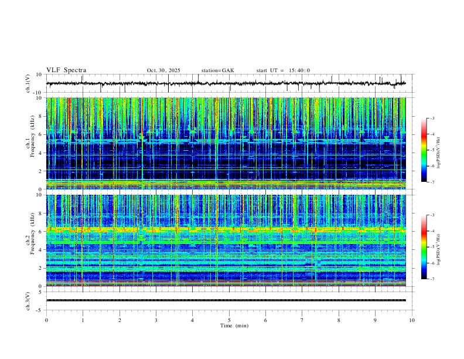Click the "8" minute tick on the time axis
Image resolution: width=464 pixels, height=359 pixels.
339,320
